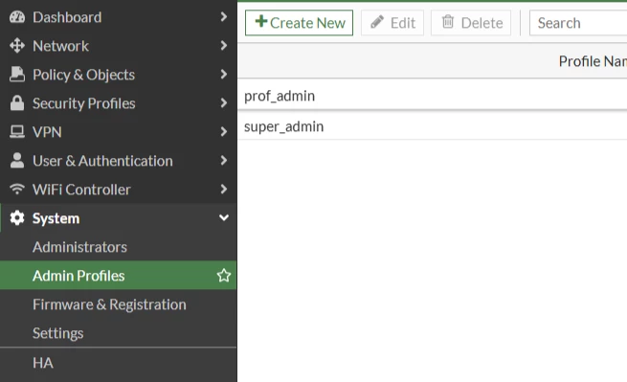Expand the Security Profiles chevron

[x=224, y=102]
